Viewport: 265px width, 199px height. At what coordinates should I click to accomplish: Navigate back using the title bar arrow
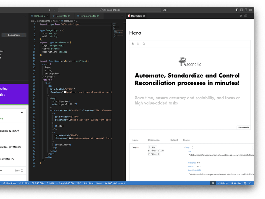(50, 10)
